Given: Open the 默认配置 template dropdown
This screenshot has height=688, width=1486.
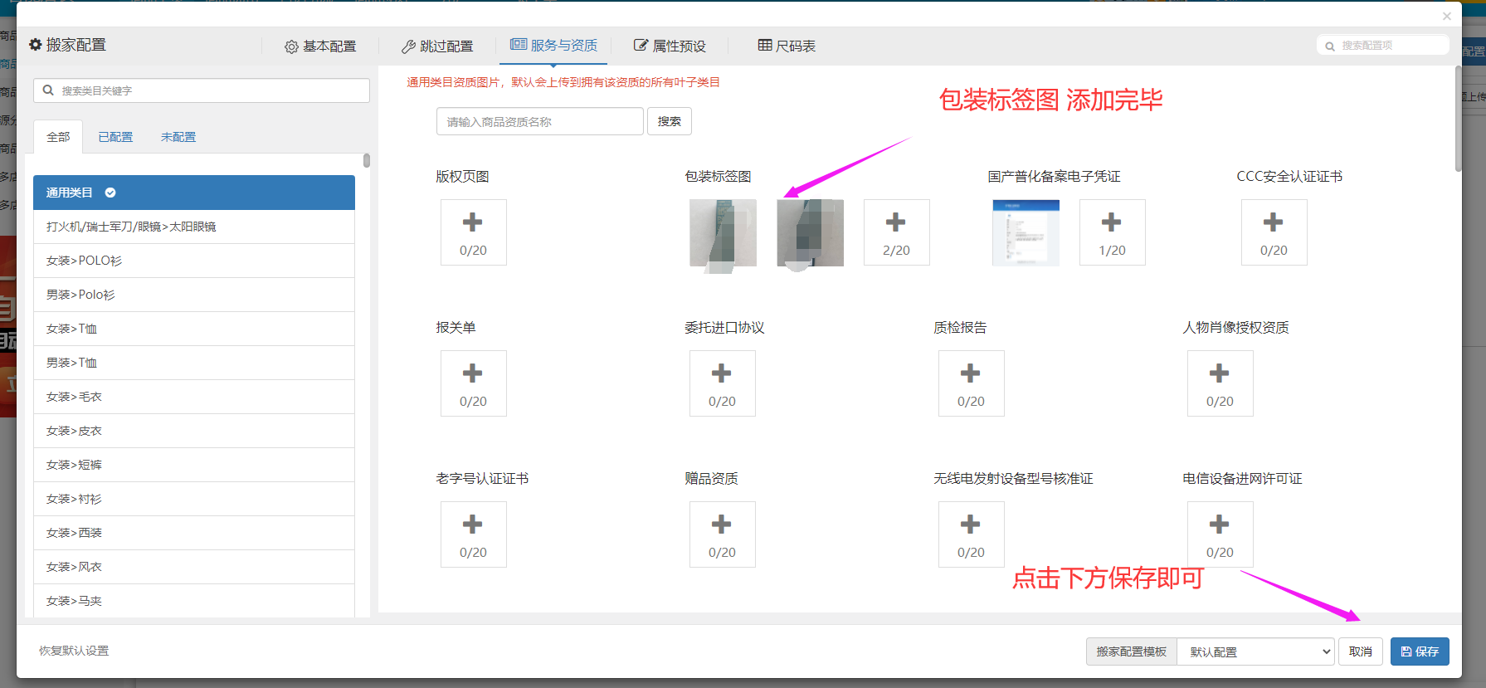Looking at the screenshot, I should pyautogui.click(x=1255, y=651).
